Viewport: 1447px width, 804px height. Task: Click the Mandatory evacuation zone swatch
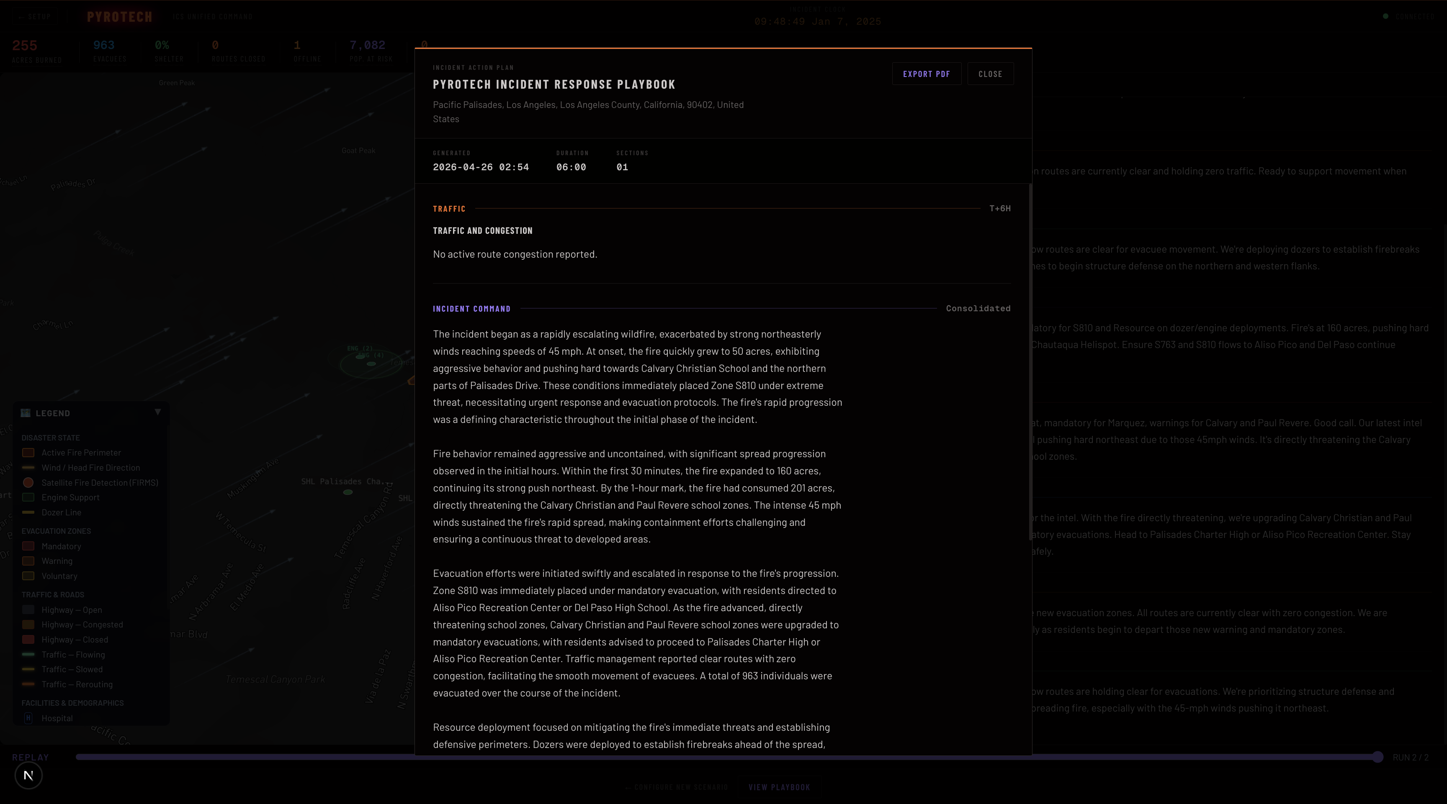[x=28, y=546]
